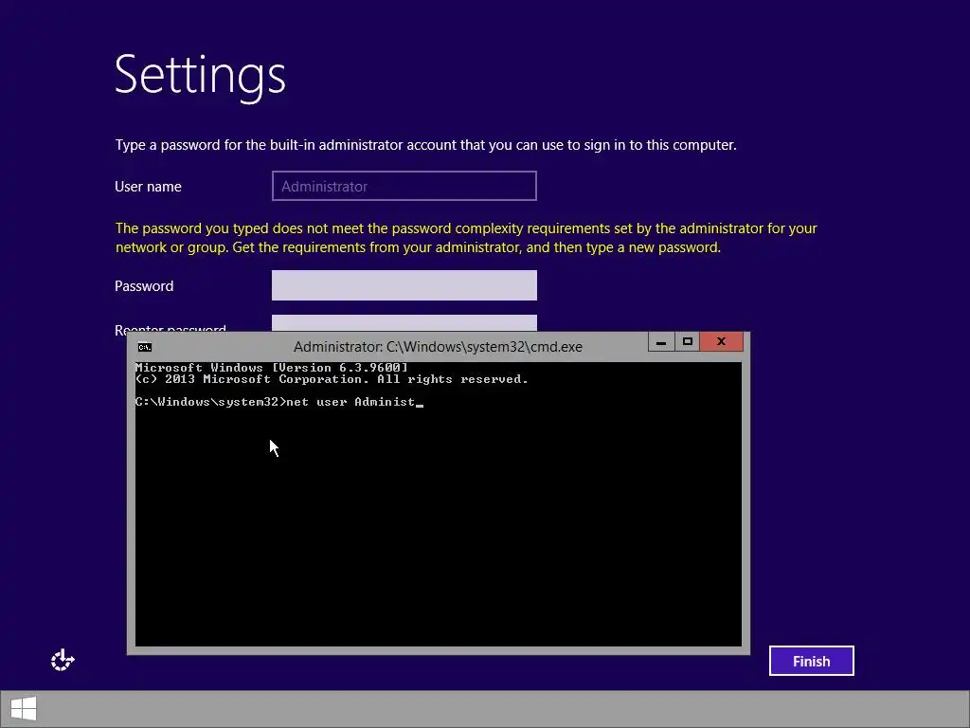Image resolution: width=970 pixels, height=728 pixels.
Task: Click the User name Administrator field
Action: 404,186
